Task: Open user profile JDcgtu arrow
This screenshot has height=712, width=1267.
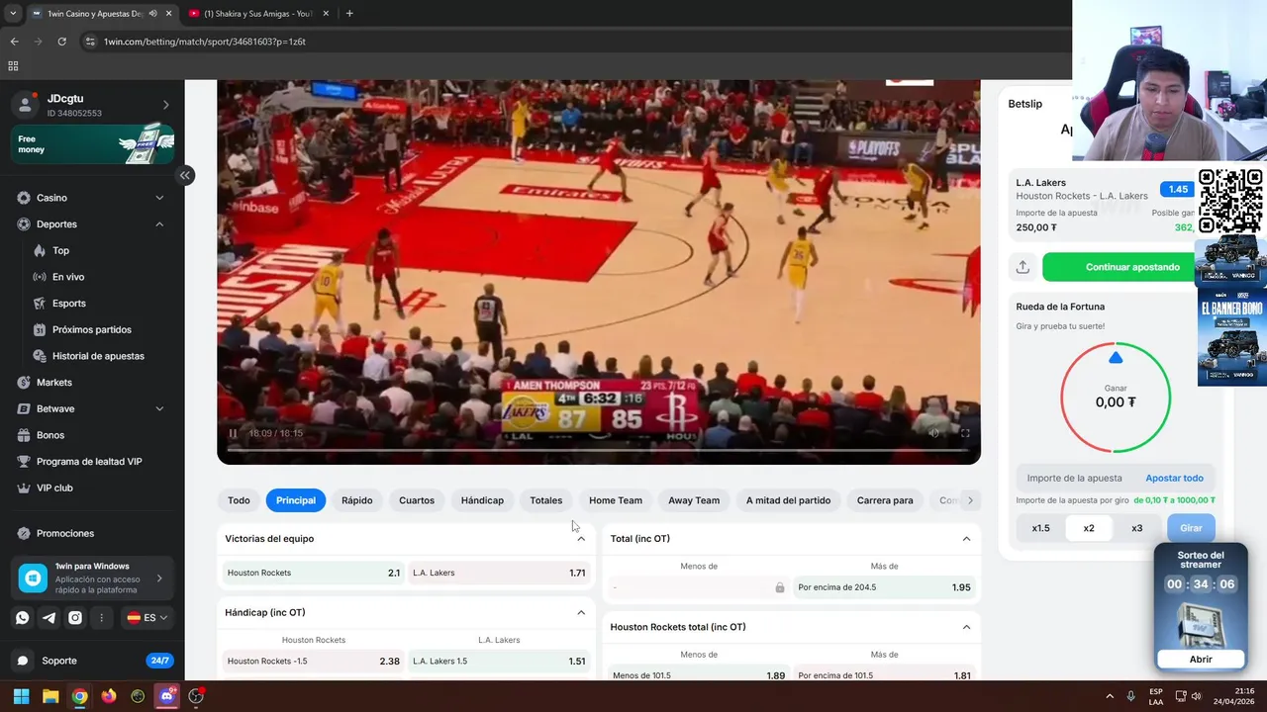Action: point(165,105)
